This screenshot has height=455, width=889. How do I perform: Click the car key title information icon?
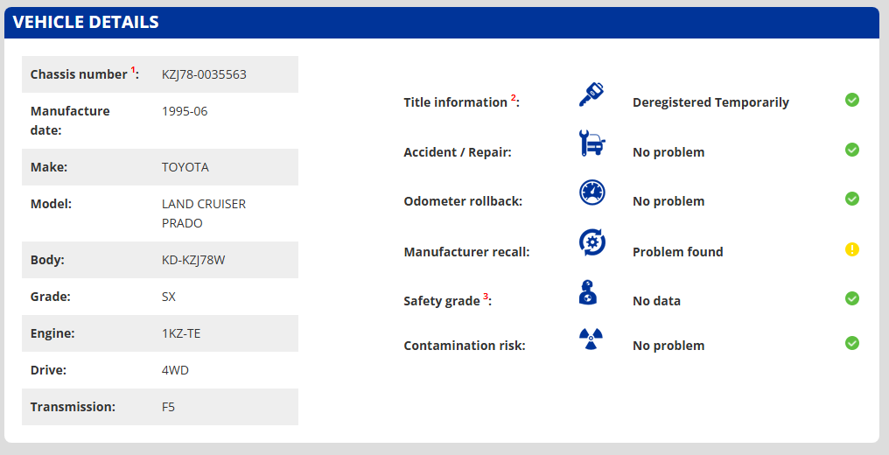coord(591,94)
